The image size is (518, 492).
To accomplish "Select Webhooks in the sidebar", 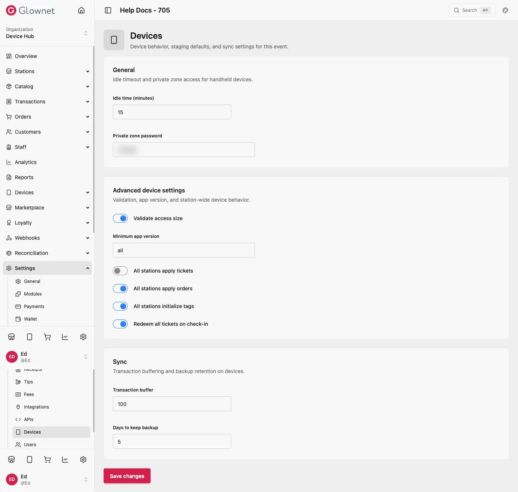I will pos(47,238).
